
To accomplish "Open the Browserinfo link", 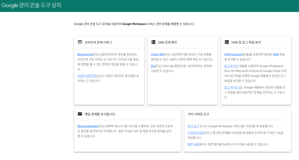I will 85,54.
